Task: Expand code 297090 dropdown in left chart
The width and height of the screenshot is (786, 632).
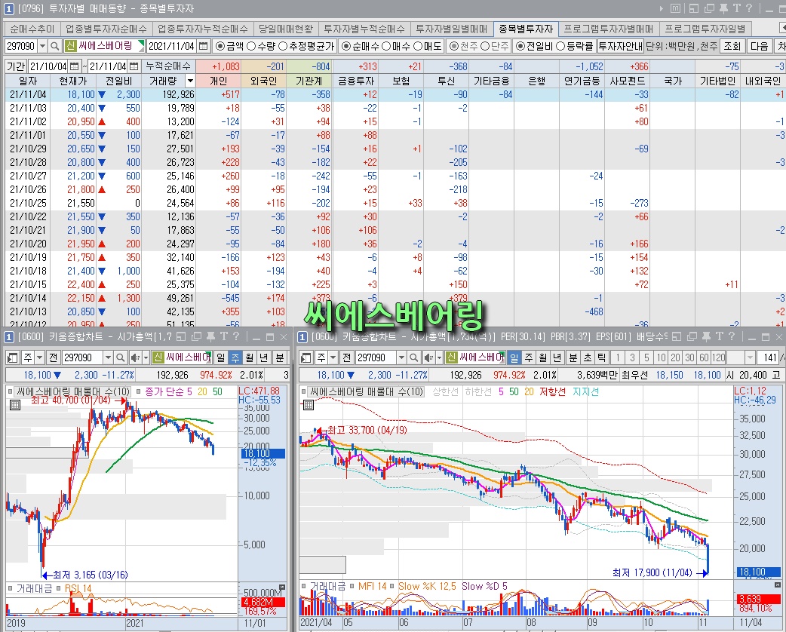Action: click(108, 357)
